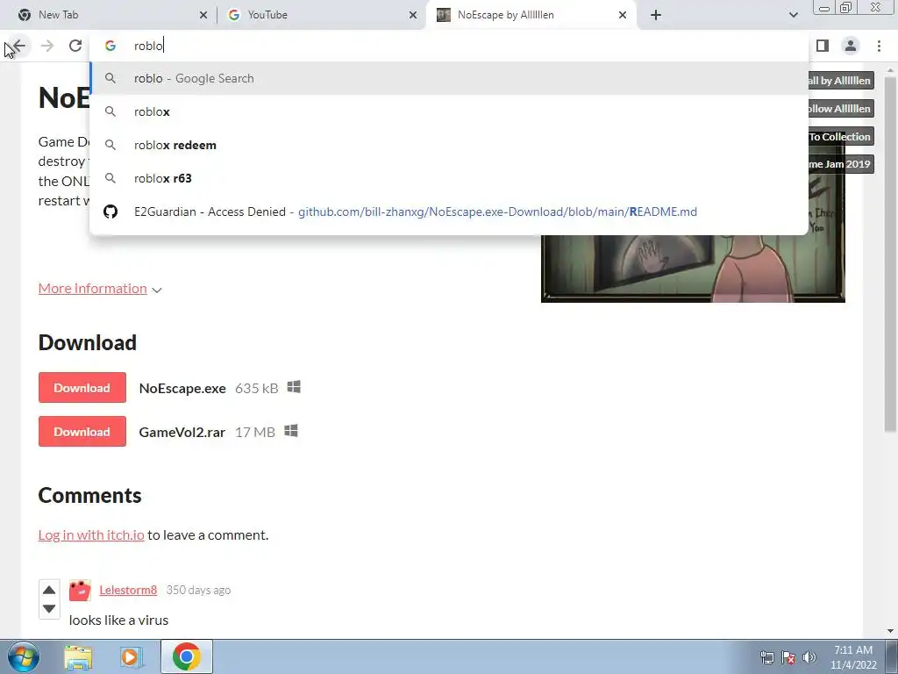Click the 'View all by Allllllen' button
The height and width of the screenshot is (674, 898).
tap(840, 80)
